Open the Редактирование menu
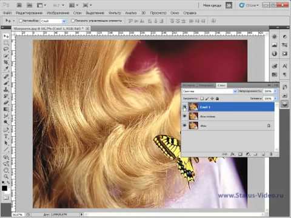The height and width of the screenshot is (218, 291). tap(29, 13)
